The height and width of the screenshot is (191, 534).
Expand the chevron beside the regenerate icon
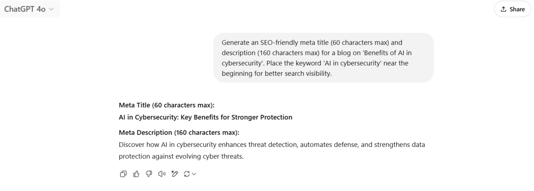pos(194,174)
